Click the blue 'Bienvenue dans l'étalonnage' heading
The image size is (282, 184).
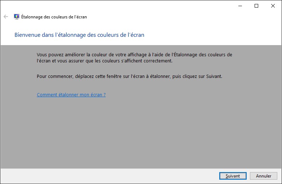coord(79,35)
